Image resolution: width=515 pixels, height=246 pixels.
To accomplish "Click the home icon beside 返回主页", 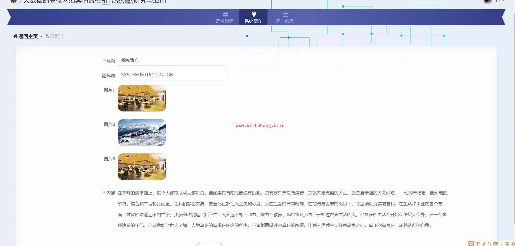I will (15, 36).
